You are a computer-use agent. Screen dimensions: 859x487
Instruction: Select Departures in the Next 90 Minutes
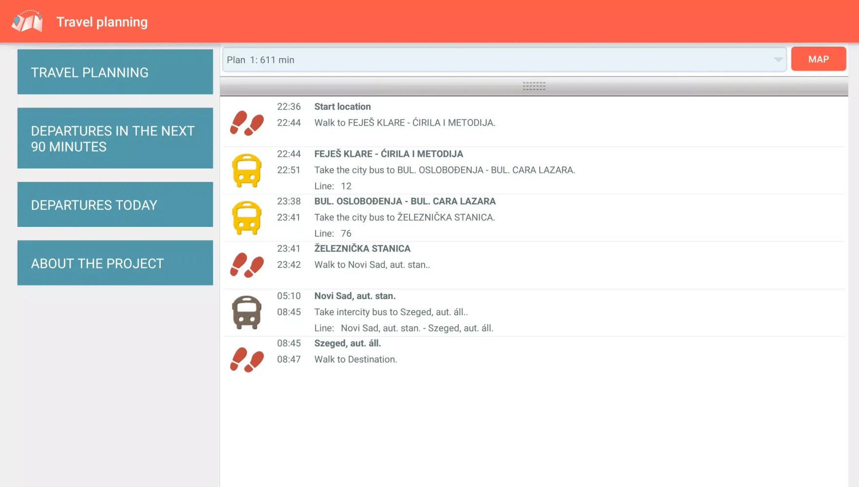pos(115,138)
